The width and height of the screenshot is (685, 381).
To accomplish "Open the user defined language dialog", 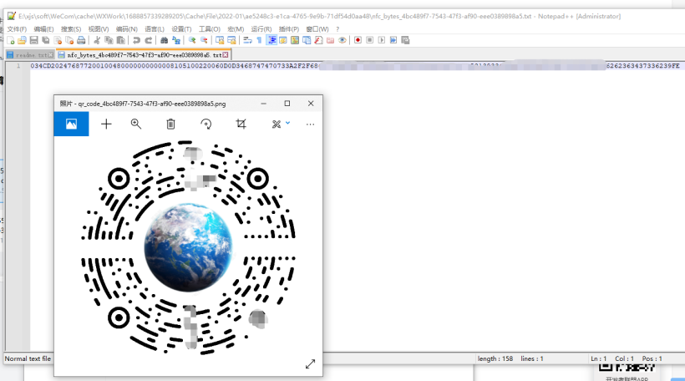I will pyautogui.click(x=283, y=40).
